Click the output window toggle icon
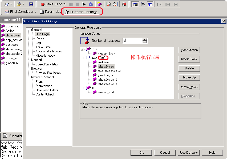 click(151, 4)
